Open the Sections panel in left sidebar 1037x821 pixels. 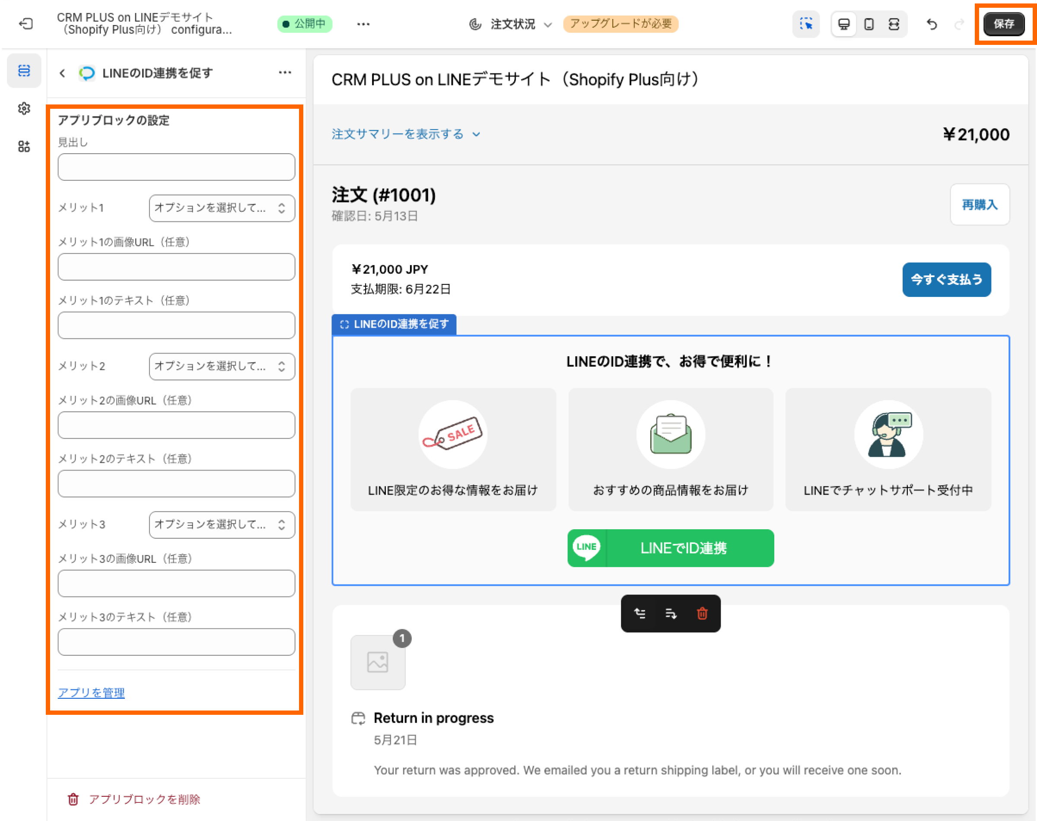[x=24, y=71]
